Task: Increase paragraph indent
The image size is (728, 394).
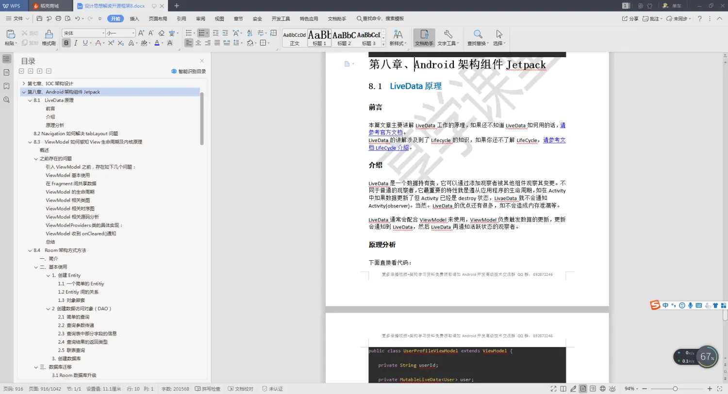Action: point(225,33)
